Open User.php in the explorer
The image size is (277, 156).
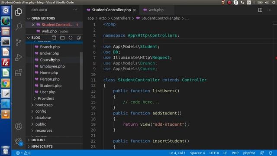pos(48,92)
